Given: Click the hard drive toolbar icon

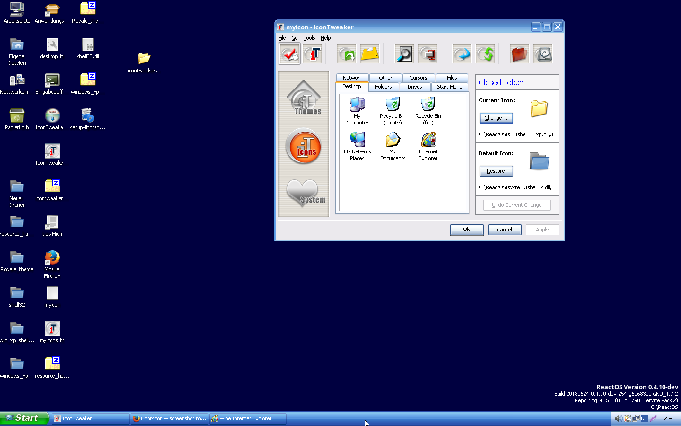Looking at the screenshot, I should (543, 53).
